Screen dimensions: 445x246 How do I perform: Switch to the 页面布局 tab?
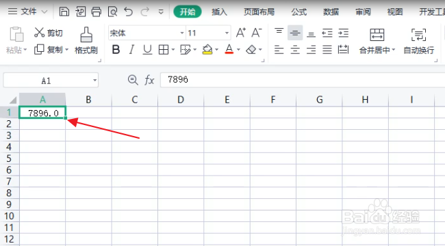(259, 12)
